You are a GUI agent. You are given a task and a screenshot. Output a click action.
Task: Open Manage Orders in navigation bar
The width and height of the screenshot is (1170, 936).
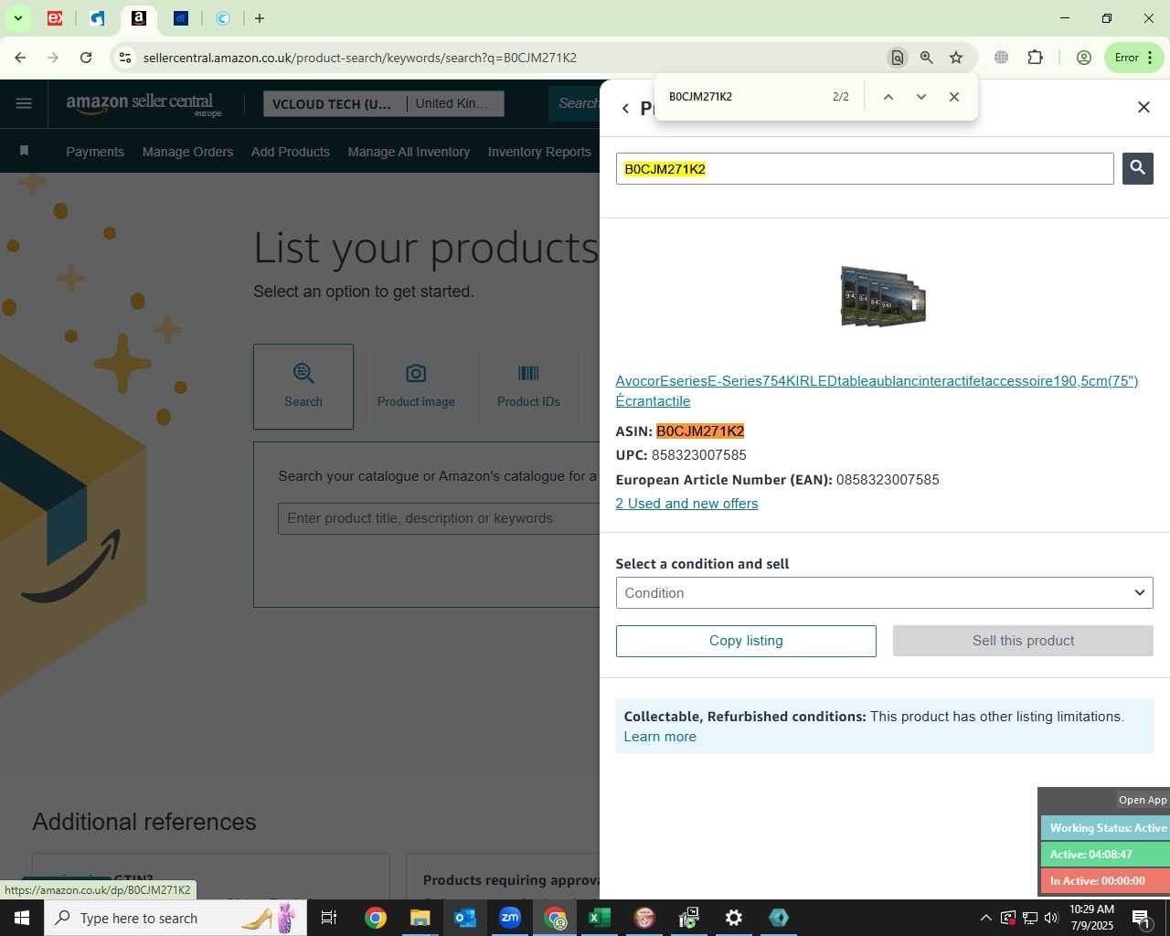pos(187,152)
